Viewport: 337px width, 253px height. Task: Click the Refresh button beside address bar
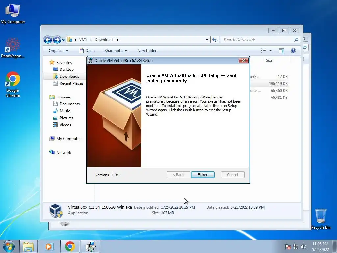pos(215,40)
